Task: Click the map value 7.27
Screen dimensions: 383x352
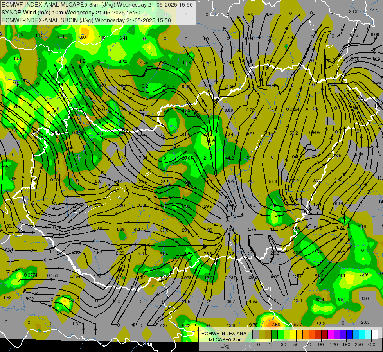Action: point(164,325)
